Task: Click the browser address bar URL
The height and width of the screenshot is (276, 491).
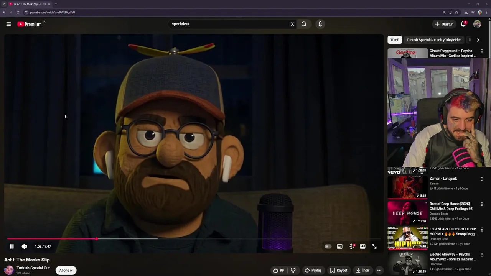Action: (53, 12)
